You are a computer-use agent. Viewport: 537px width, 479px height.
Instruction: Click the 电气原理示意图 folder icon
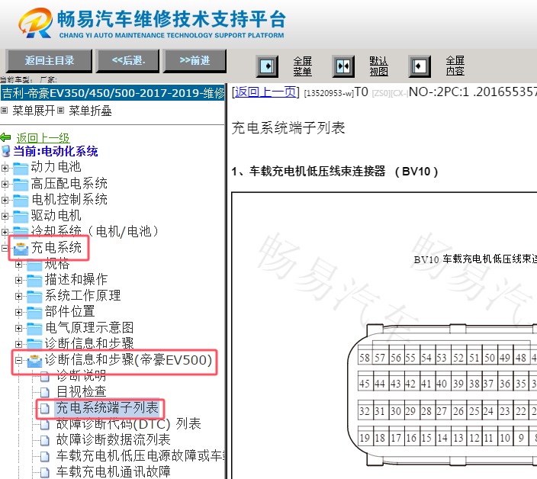(x=34, y=329)
